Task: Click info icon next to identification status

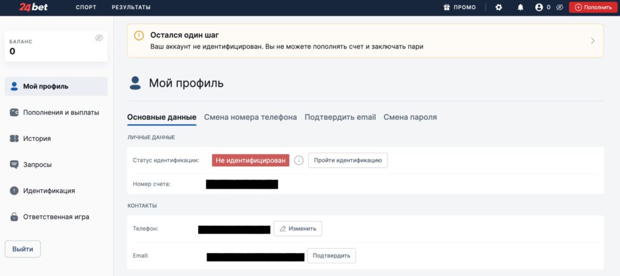Action: (x=299, y=160)
